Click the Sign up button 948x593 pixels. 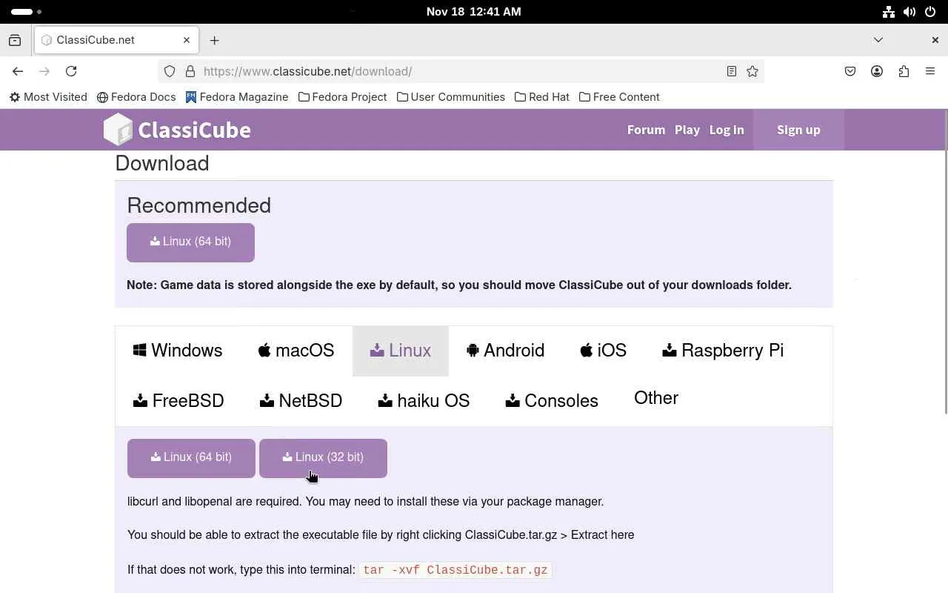(798, 130)
